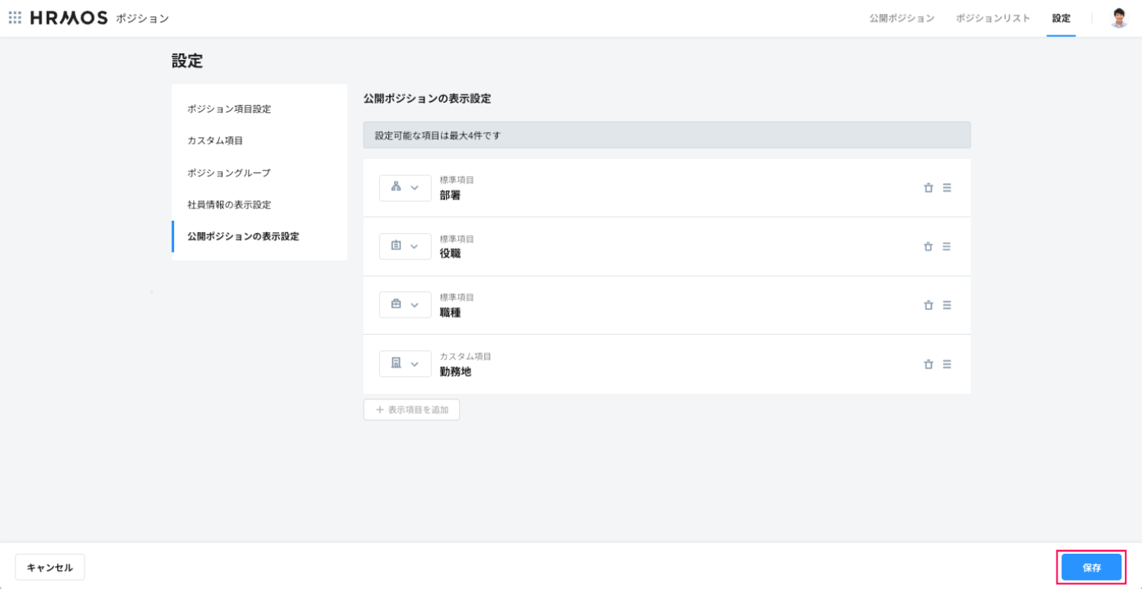Open the app launcher grid icon
The height and width of the screenshot is (589, 1142).
15,18
